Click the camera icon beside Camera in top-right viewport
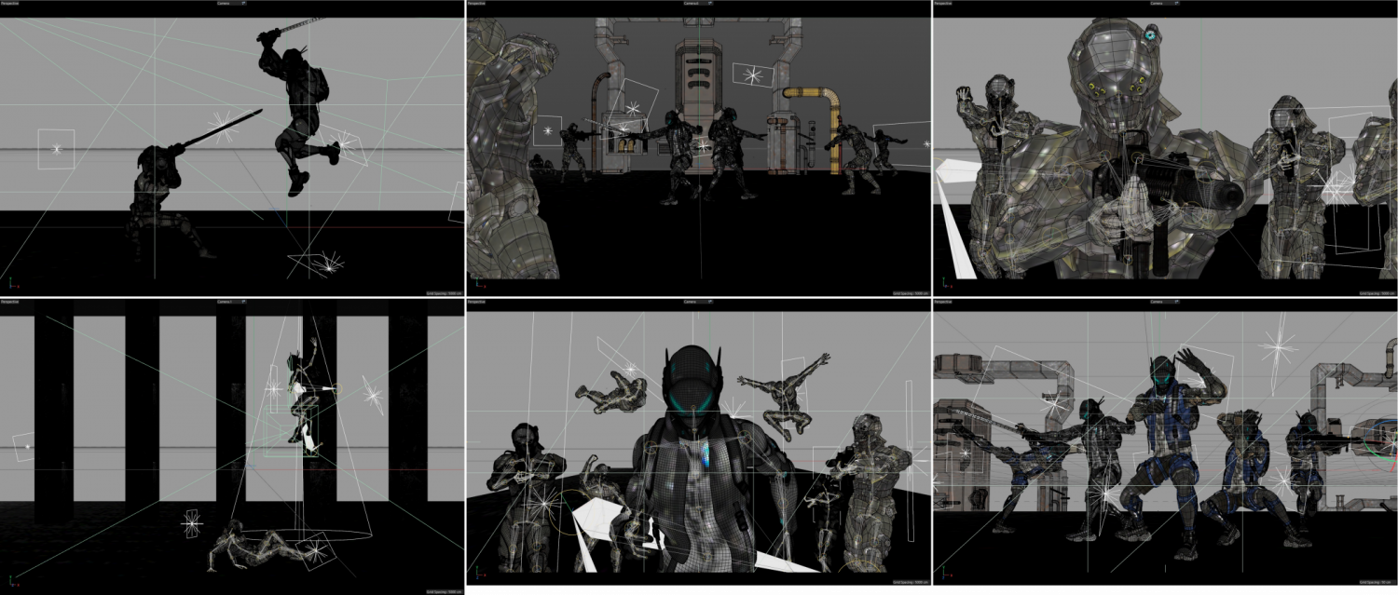 1174,4
